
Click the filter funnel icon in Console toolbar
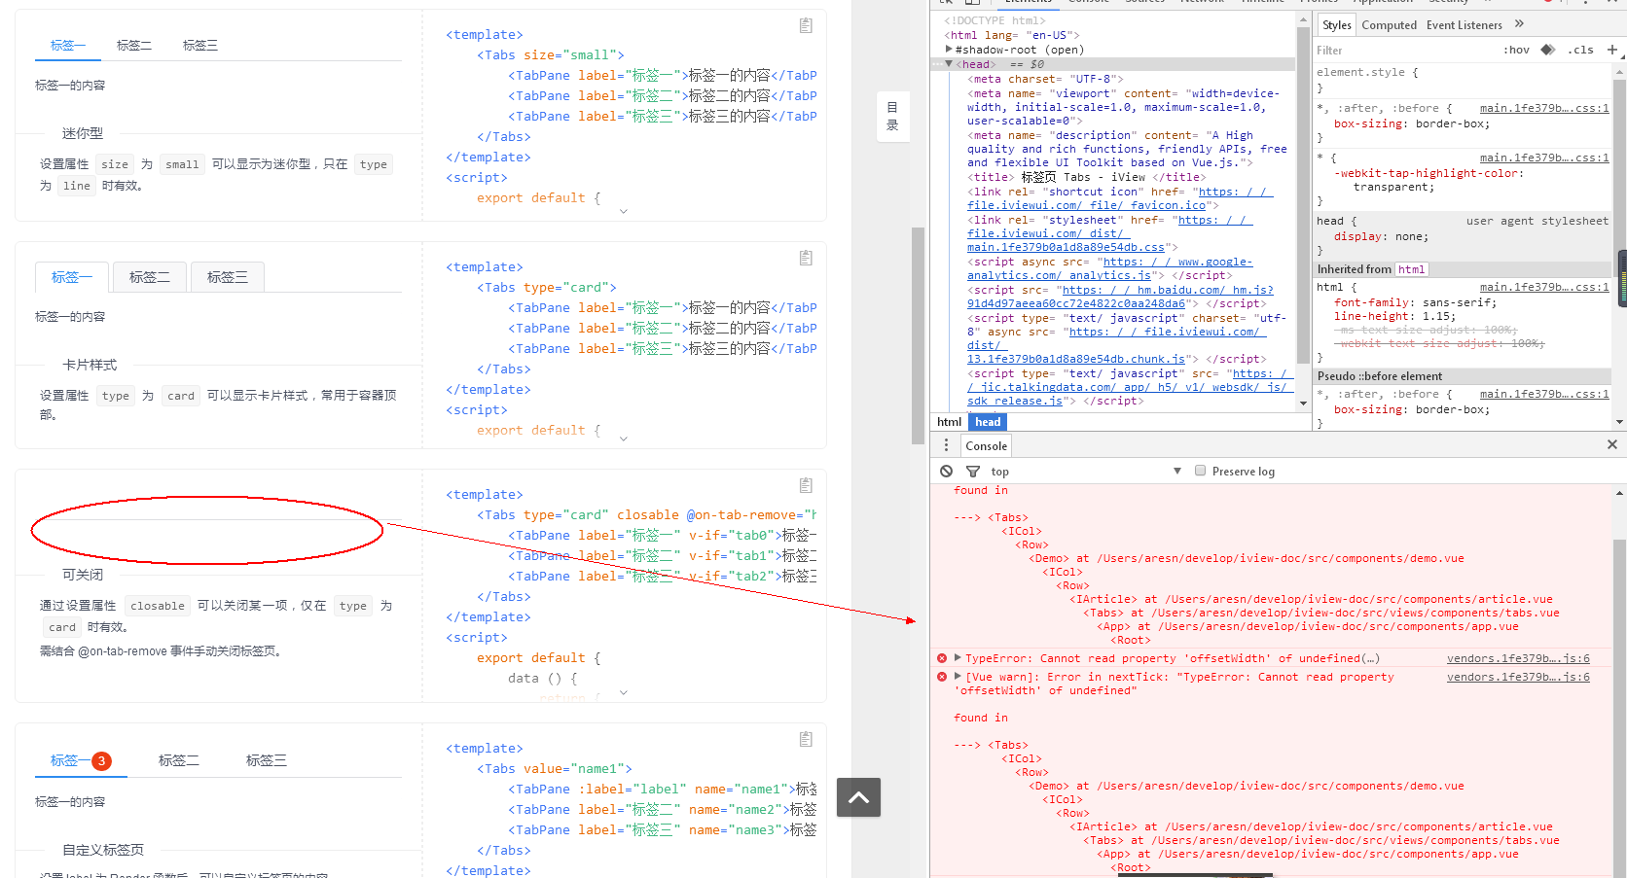(972, 471)
